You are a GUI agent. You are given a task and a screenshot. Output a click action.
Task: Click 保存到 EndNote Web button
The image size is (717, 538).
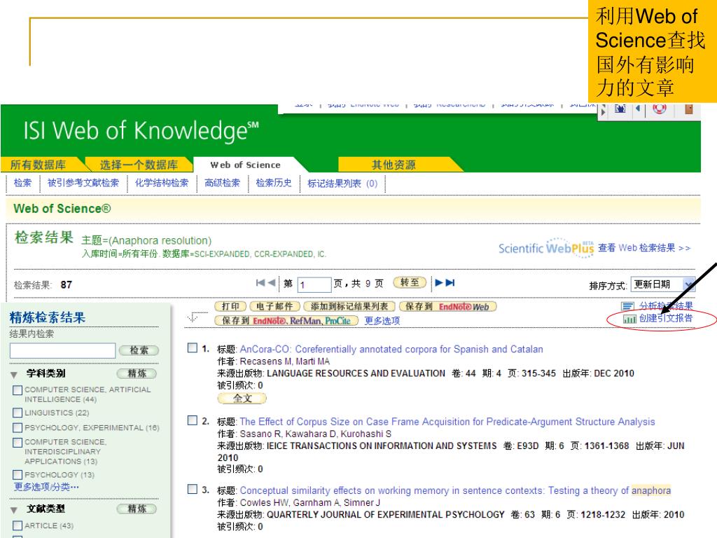pyautogui.click(x=447, y=307)
